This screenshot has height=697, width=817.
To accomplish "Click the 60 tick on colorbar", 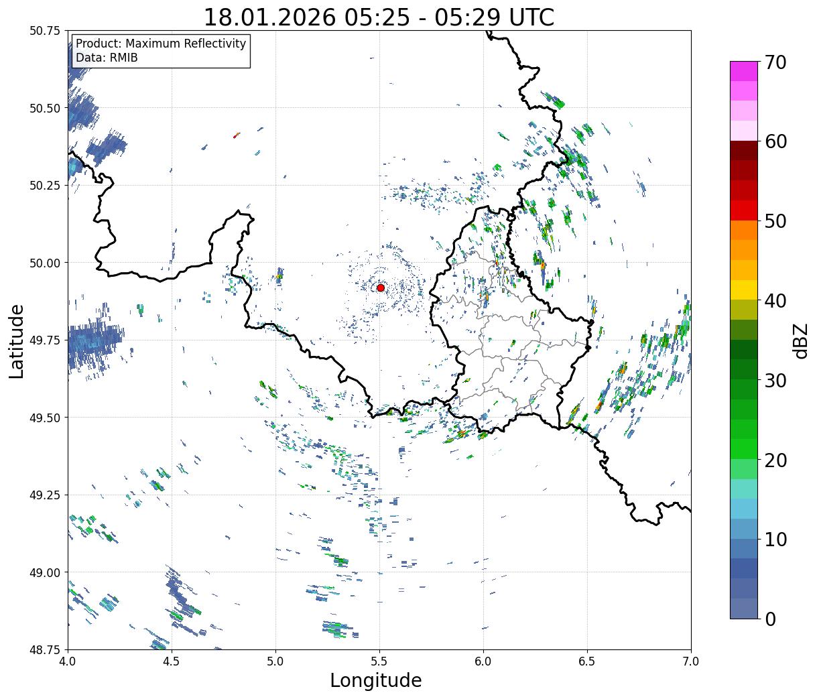I will click(775, 141).
